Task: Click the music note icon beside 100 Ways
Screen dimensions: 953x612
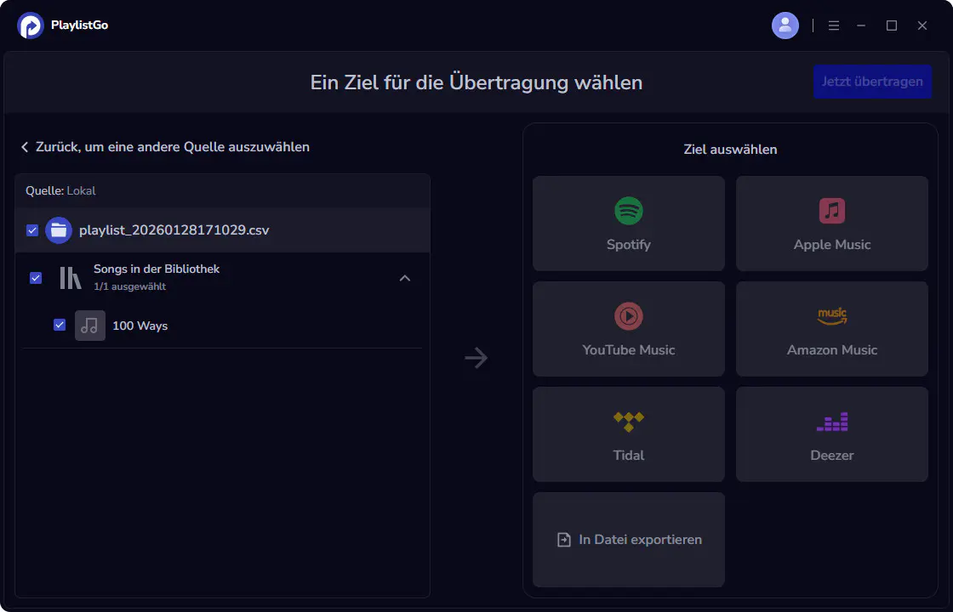Action: point(90,326)
